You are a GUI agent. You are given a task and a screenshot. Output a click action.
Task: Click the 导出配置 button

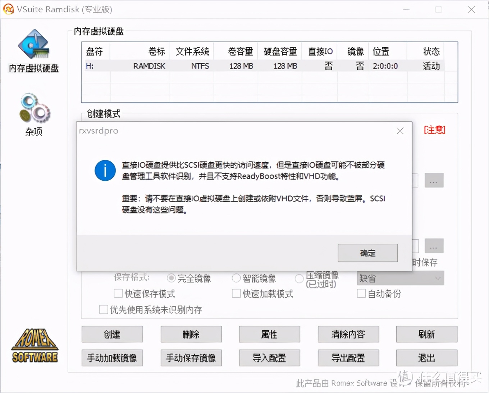(x=348, y=358)
